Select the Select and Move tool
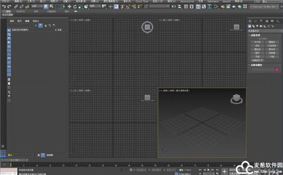 pyautogui.click(x=69, y=7)
